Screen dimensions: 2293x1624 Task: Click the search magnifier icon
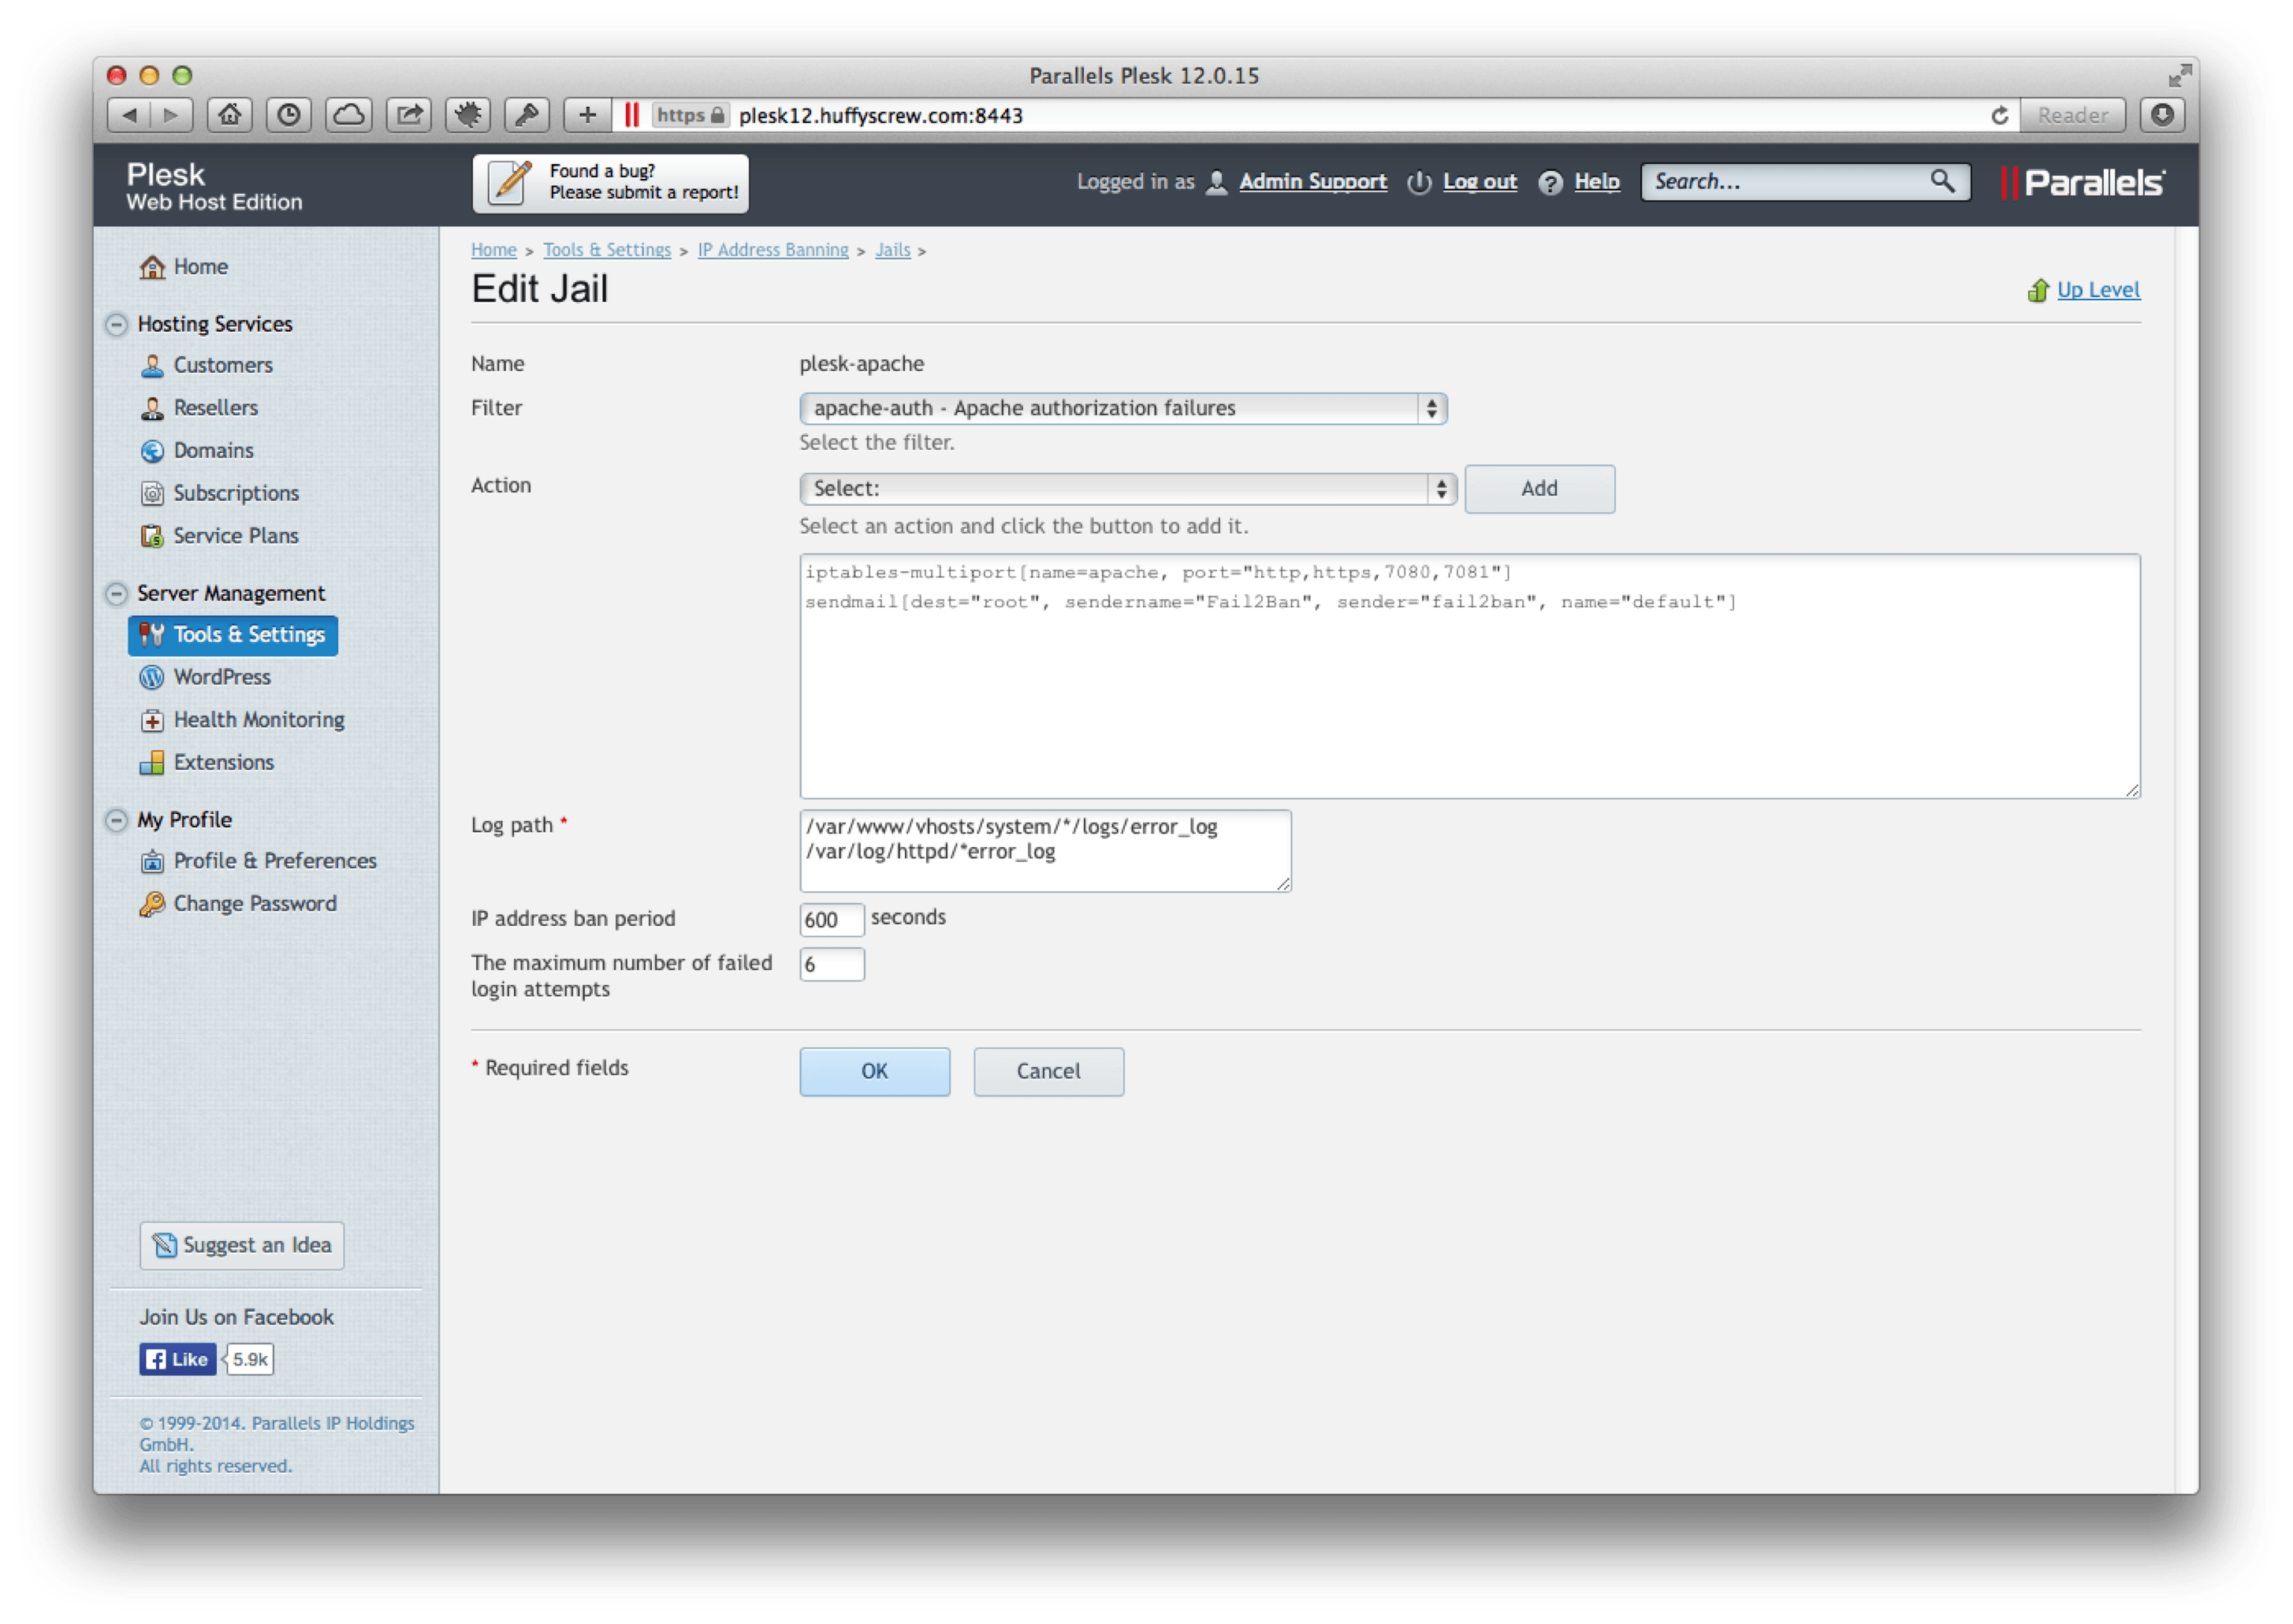coord(1942,181)
